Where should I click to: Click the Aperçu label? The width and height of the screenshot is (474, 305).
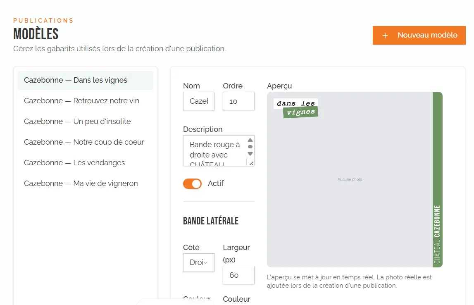click(279, 86)
